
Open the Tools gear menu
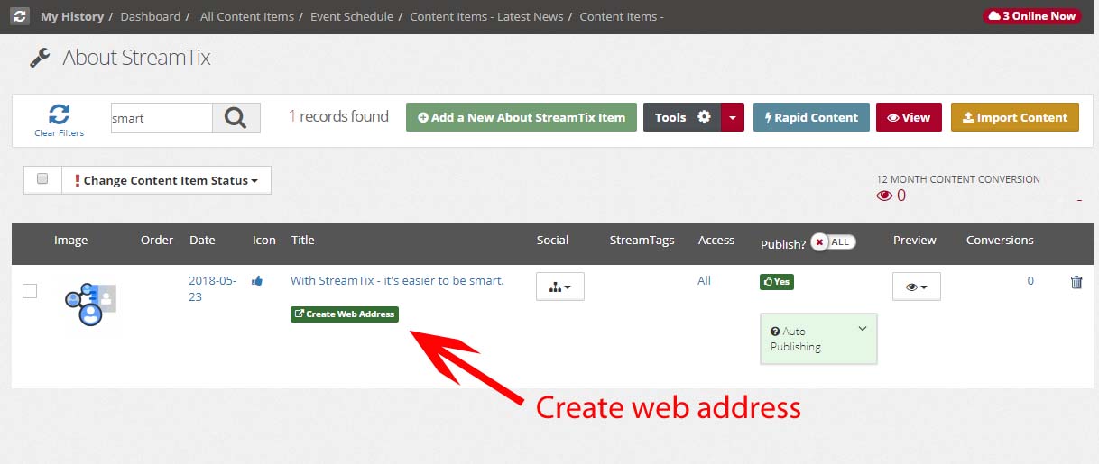[682, 117]
